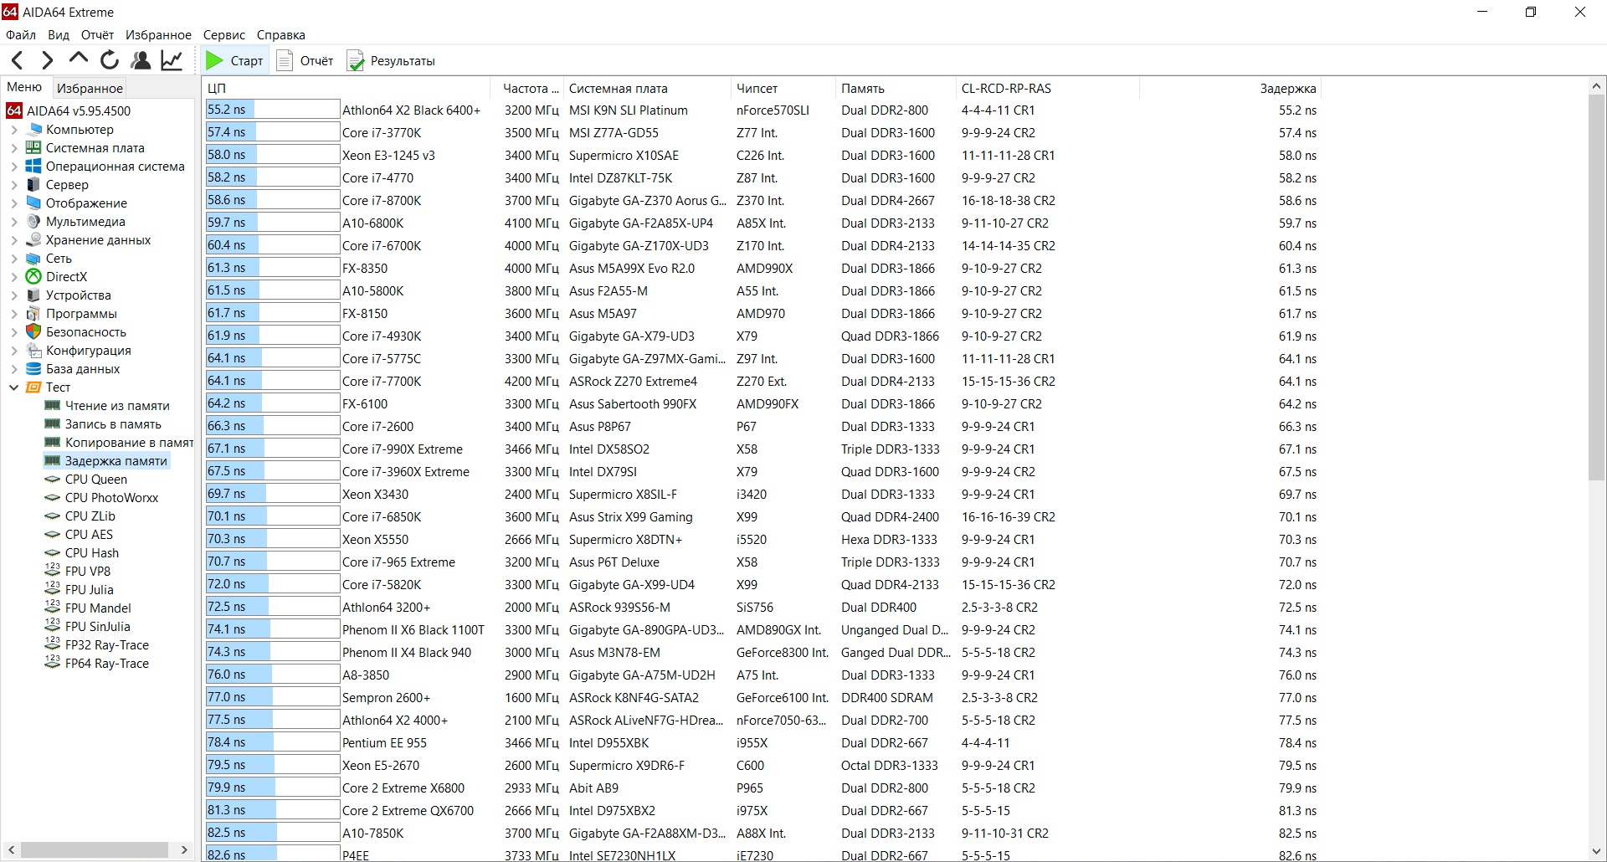Sort by the Задержка column header
Viewport: 1607px width, 862px height.
click(1230, 88)
